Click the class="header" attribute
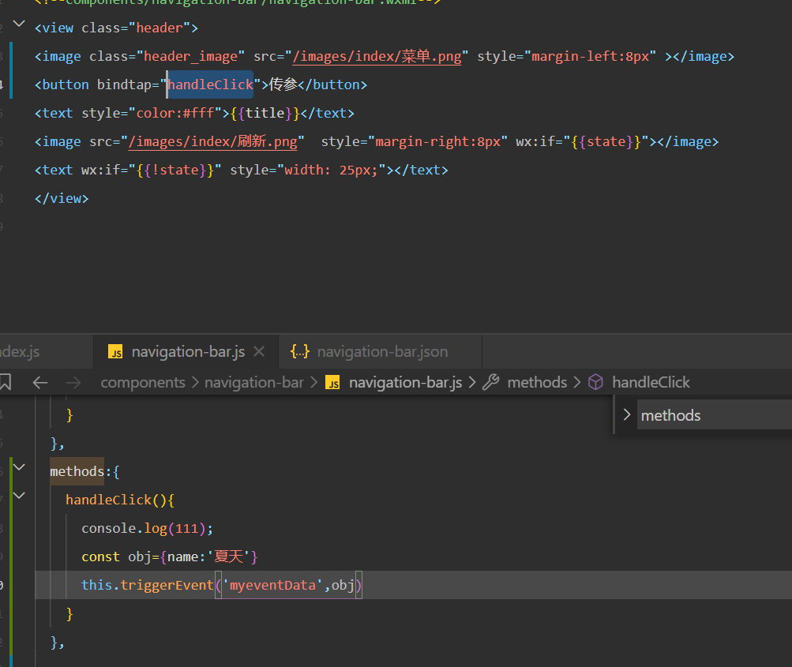 [135, 28]
